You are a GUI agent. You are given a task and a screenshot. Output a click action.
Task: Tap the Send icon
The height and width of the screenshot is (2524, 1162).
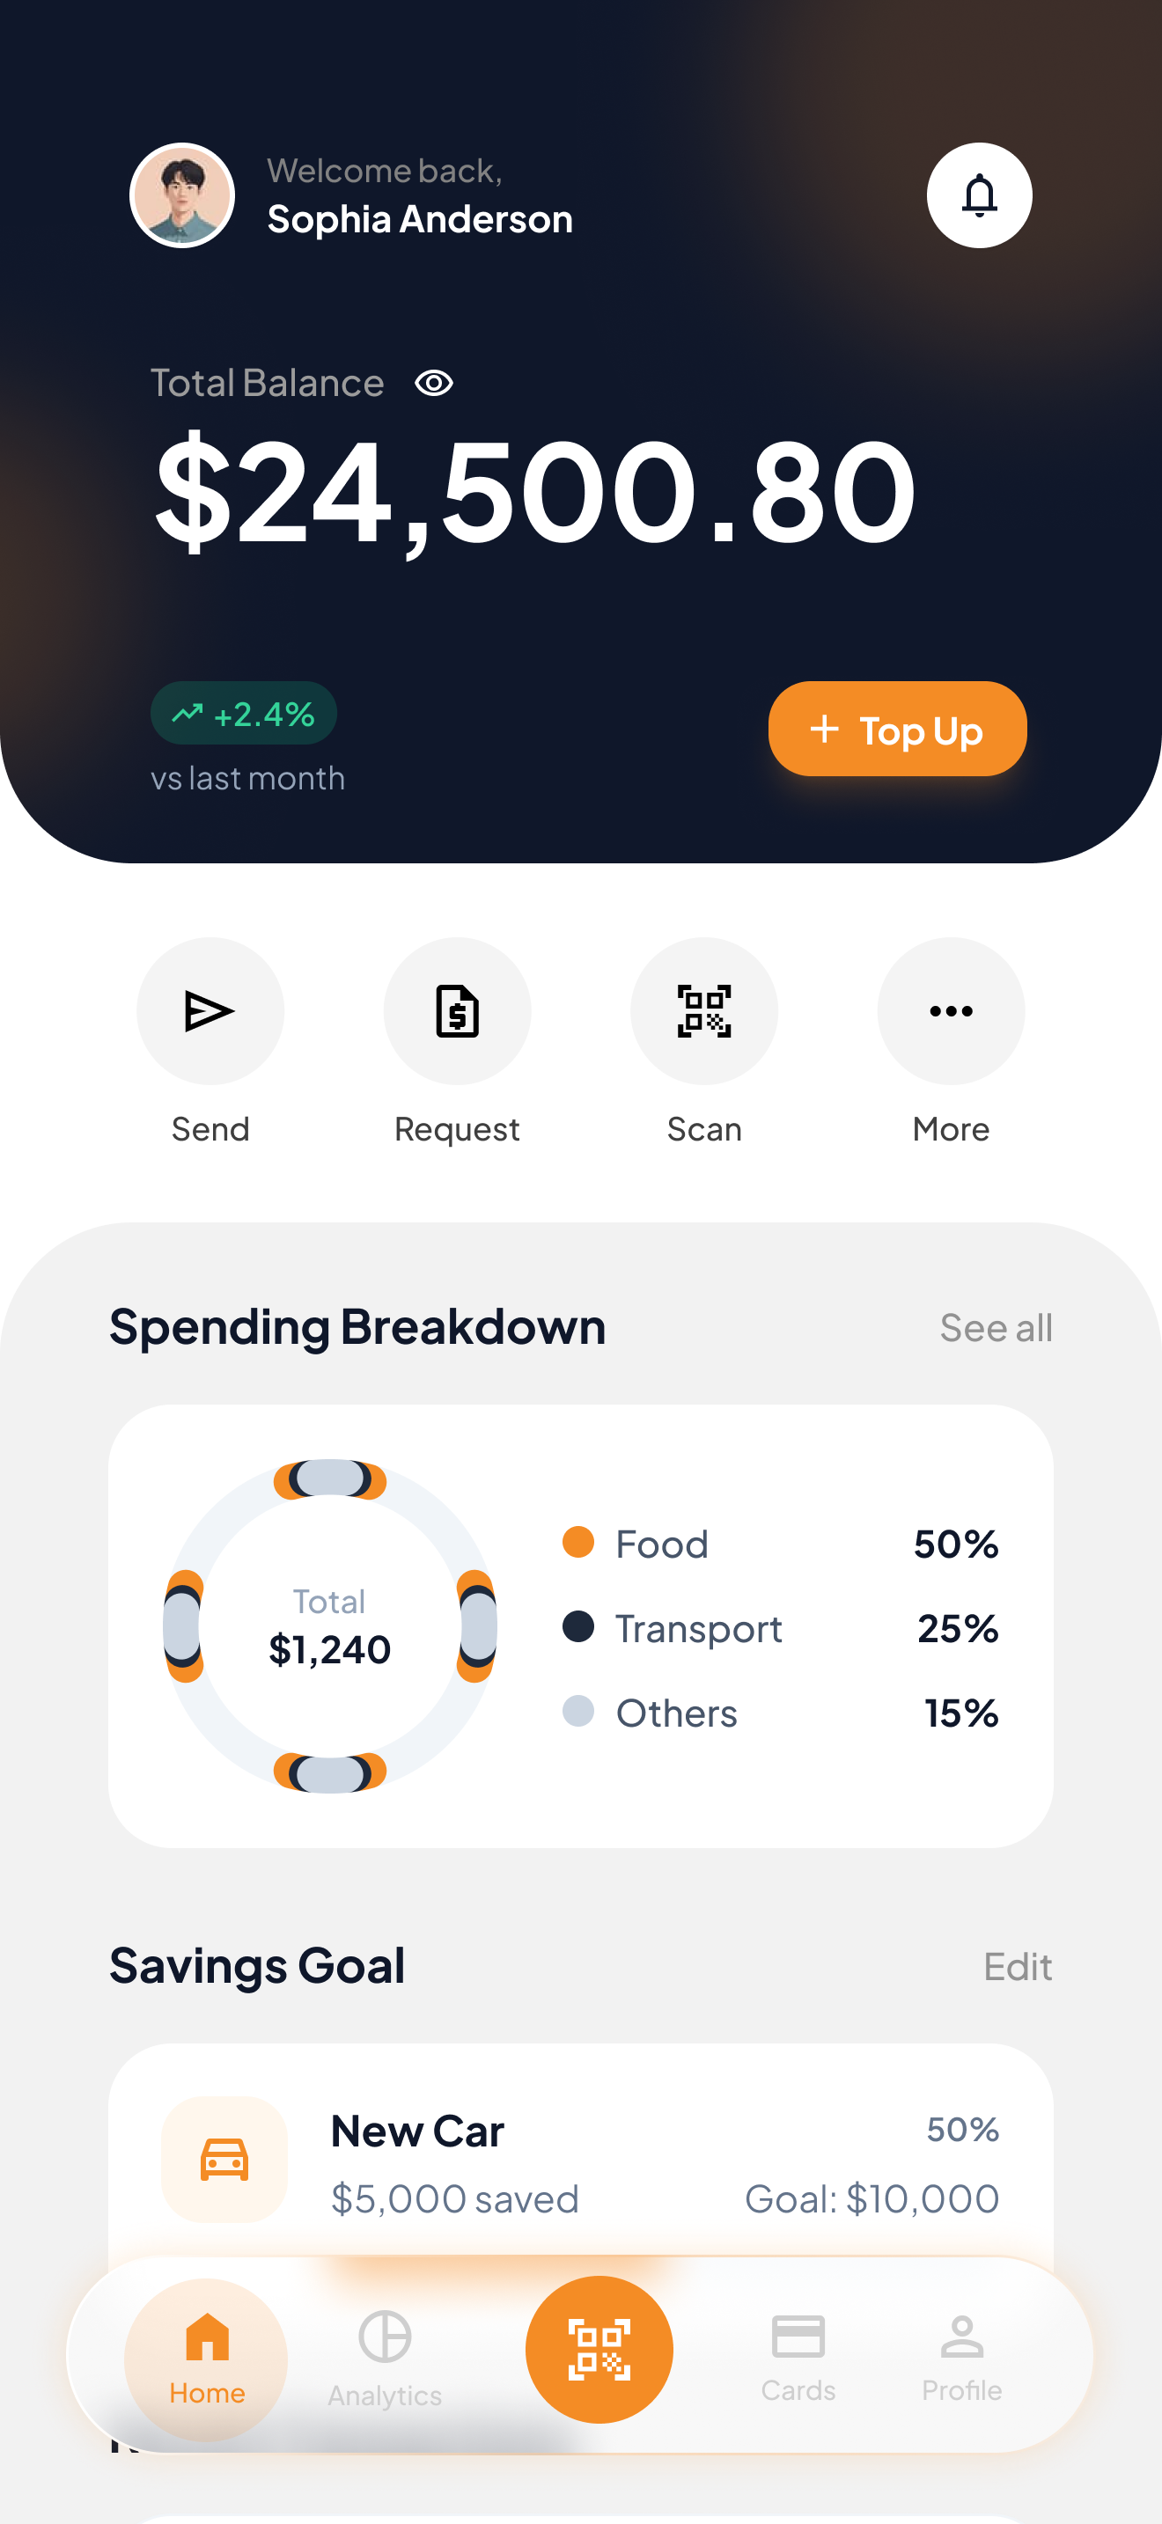[x=210, y=1011]
